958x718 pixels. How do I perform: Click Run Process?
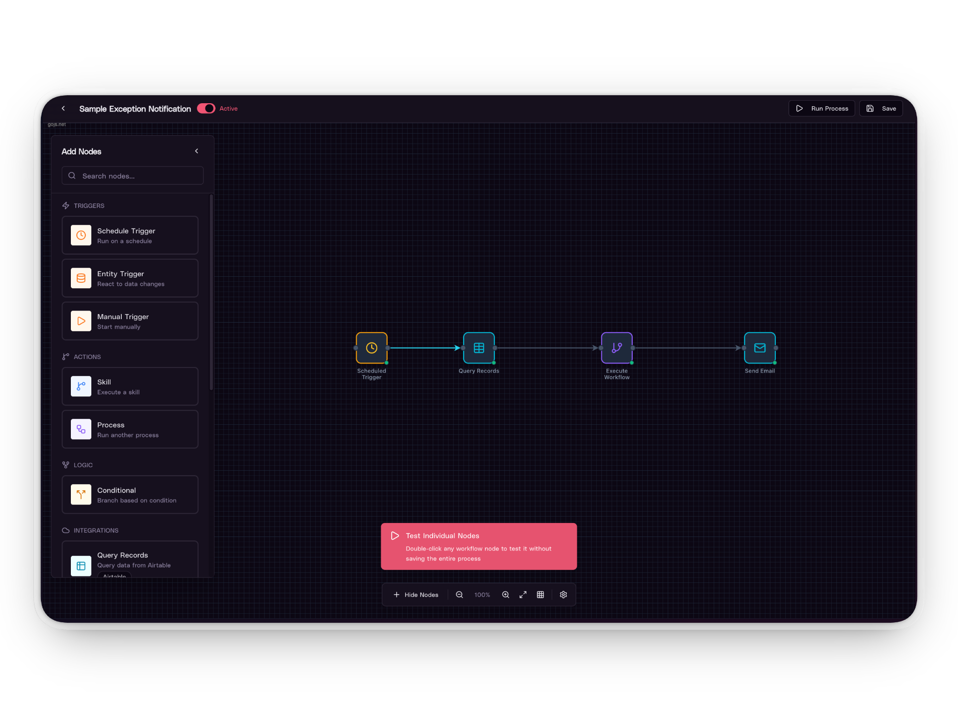[x=822, y=108]
